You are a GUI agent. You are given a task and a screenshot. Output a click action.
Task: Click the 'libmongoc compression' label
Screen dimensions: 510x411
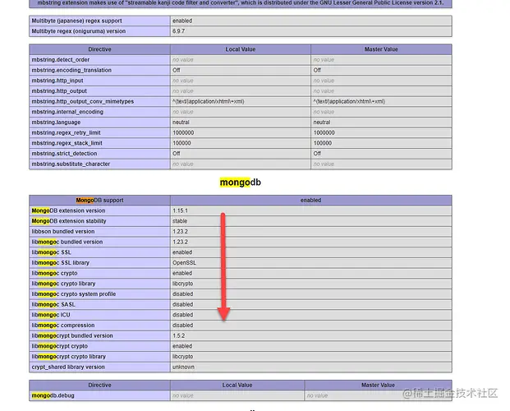tap(63, 326)
